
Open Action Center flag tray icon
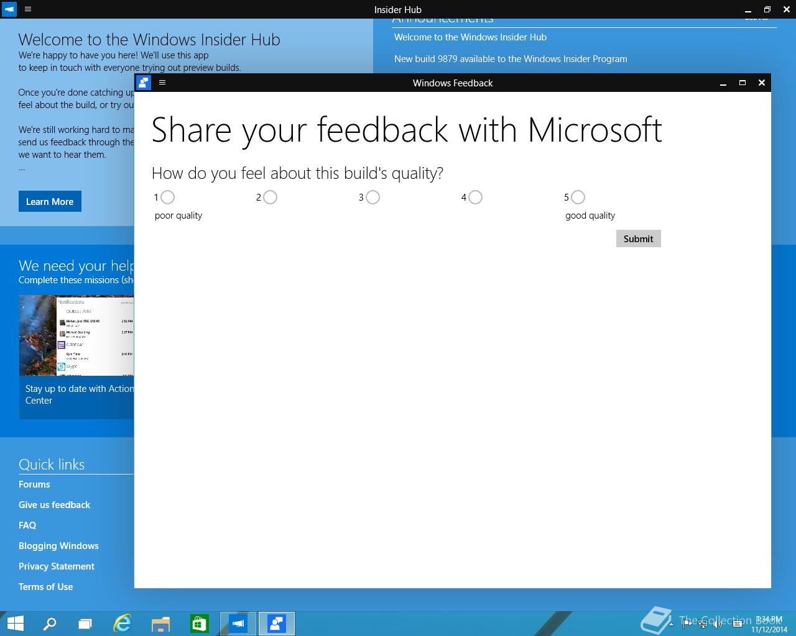pyautogui.click(x=687, y=624)
